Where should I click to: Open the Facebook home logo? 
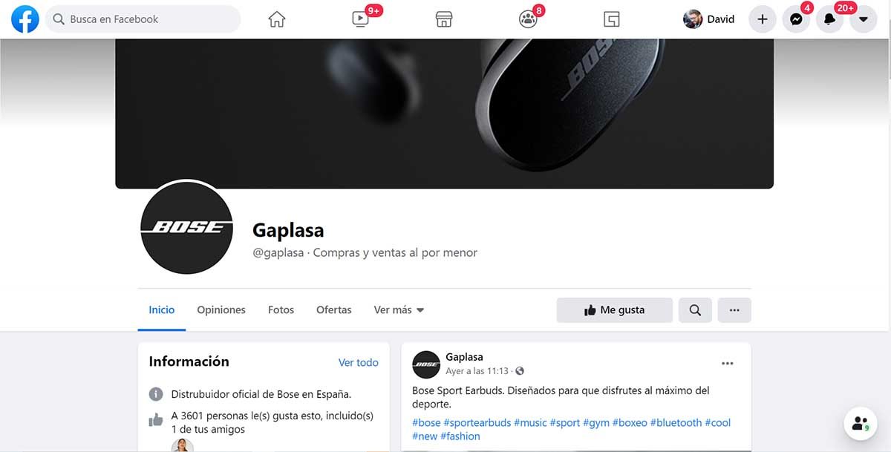(25, 19)
